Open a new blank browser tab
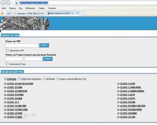 (x=82, y=13)
